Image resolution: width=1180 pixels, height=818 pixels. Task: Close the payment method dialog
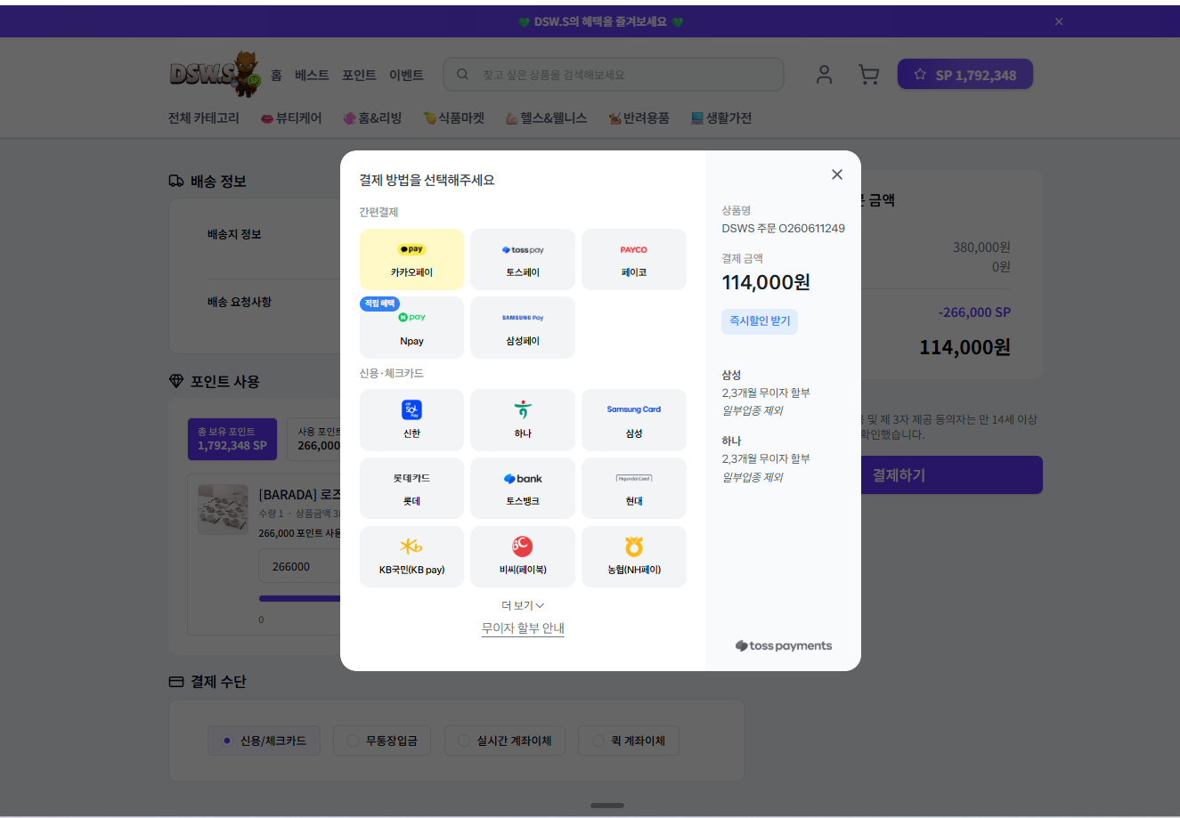(x=837, y=174)
